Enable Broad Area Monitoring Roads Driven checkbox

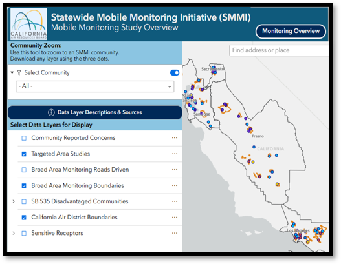(x=24, y=170)
